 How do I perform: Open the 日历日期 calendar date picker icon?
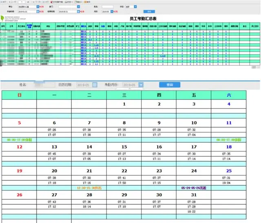pyautogui.click(x=95, y=85)
